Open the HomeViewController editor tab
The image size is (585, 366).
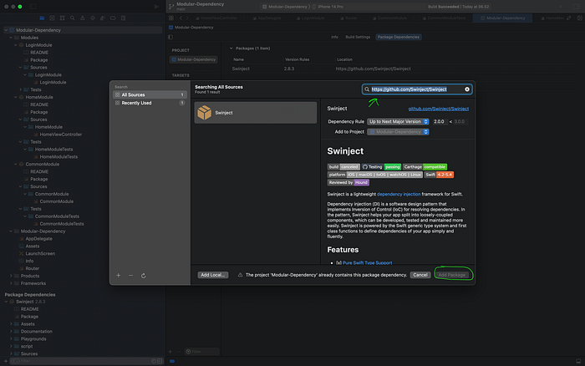tap(216, 18)
